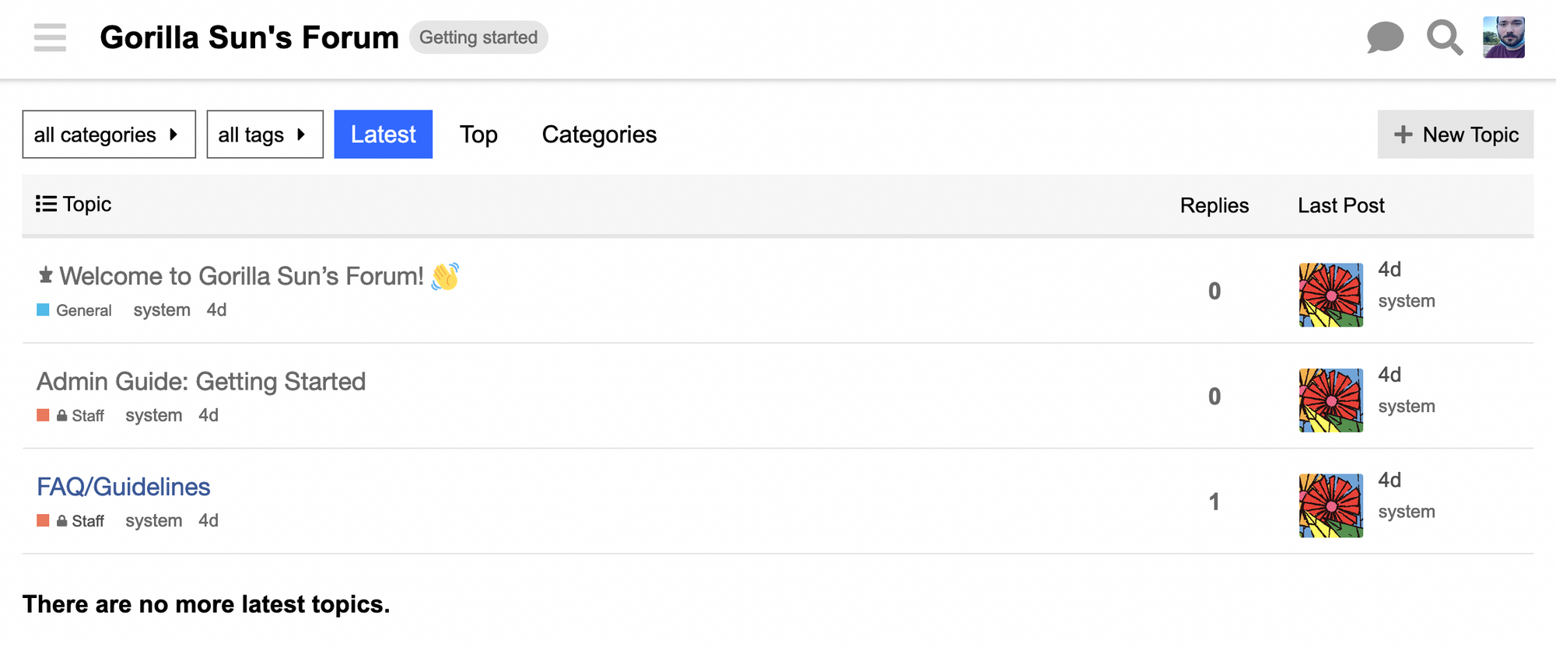Expand the all tags dropdown
The width and height of the screenshot is (1556, 647).
(x=265, y=135)
